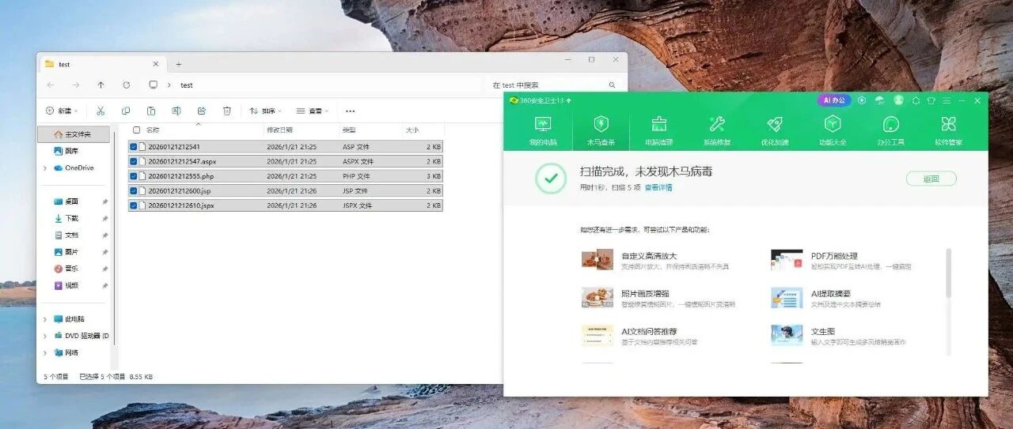This screenshot has height=429, width=1013.
Task: Open 功能大全 features section
Action: [833, 131]
